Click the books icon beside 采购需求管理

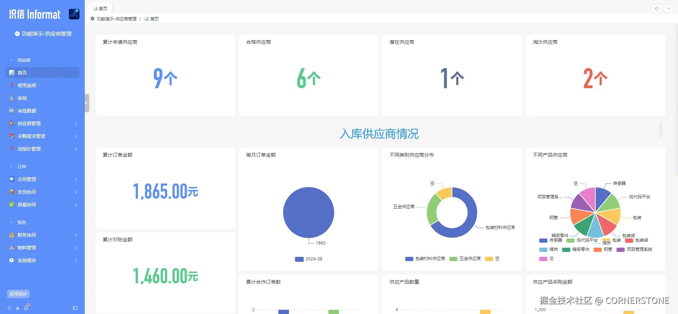pyautogui.click(x=12, y=136)
